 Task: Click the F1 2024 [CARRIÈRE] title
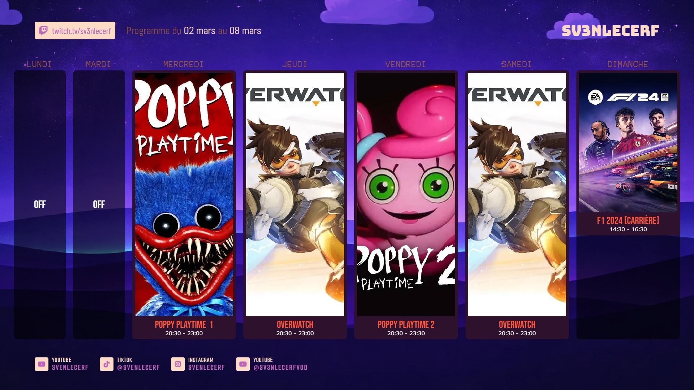click(628, 220)
